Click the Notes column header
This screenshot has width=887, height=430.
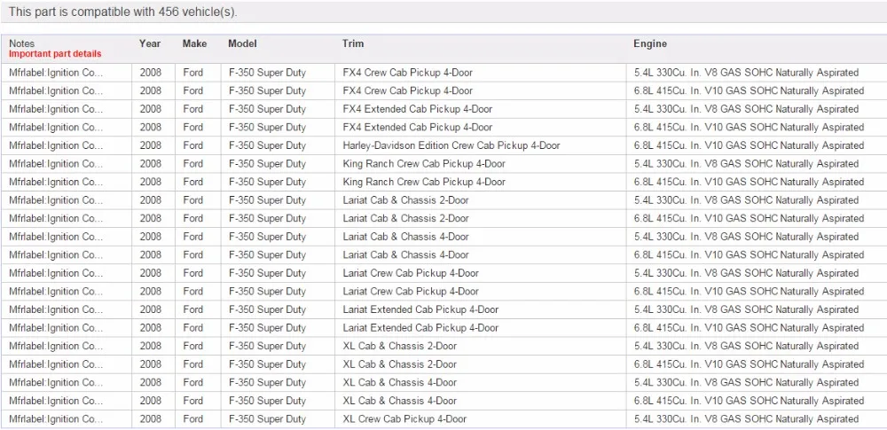(x=22, y=43)
